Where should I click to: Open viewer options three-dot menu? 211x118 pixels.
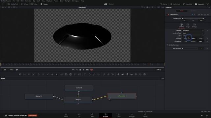pos(163,7)
